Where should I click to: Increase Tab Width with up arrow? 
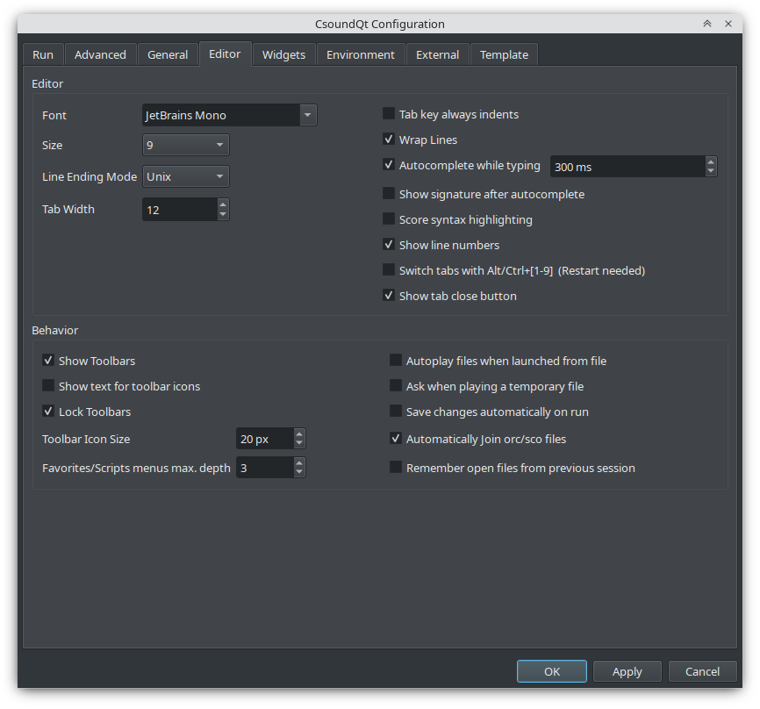click(x=223, y=205)
